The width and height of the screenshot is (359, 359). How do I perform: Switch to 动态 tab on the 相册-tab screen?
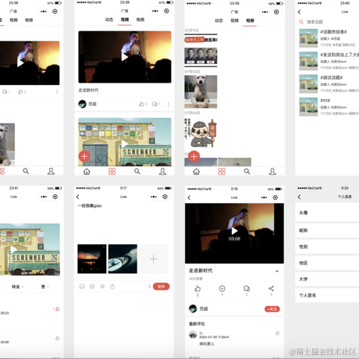point(219,20)
